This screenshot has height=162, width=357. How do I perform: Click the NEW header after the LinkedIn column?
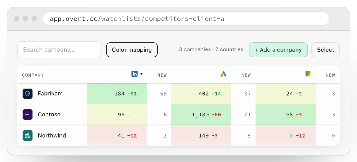click(x=162, y=75)
